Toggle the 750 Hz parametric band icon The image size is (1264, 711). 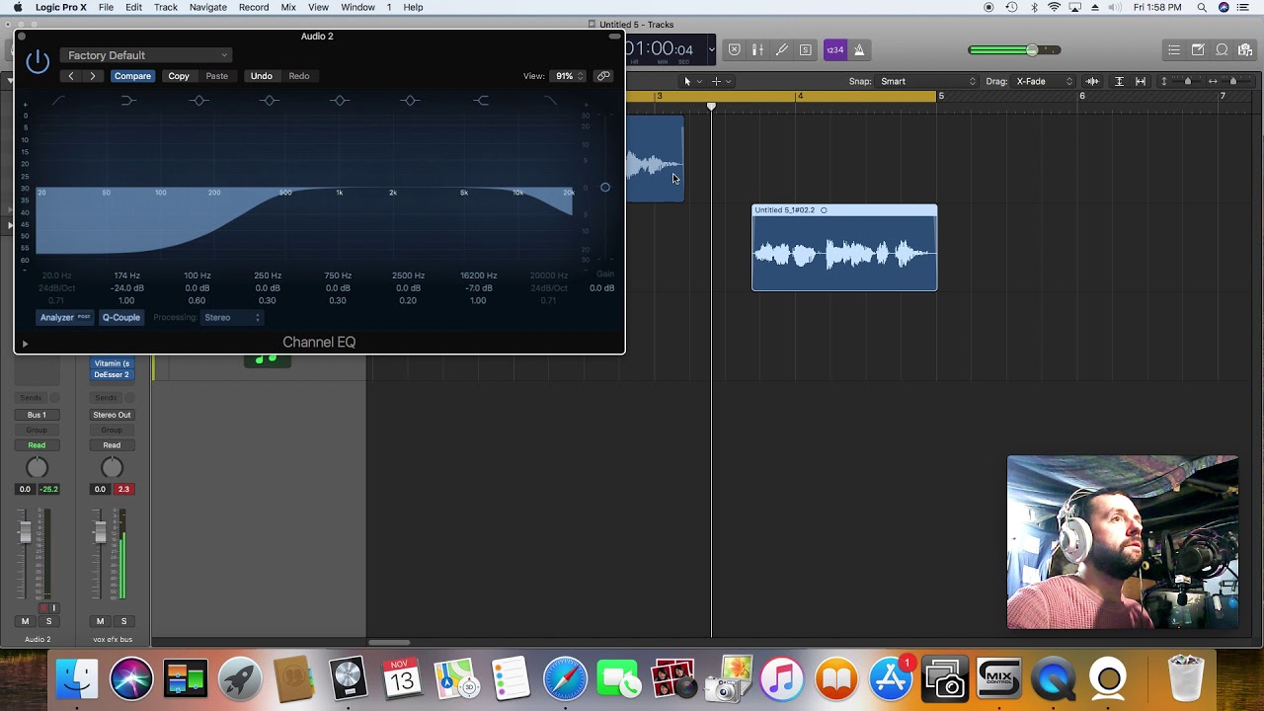point(340,101)
